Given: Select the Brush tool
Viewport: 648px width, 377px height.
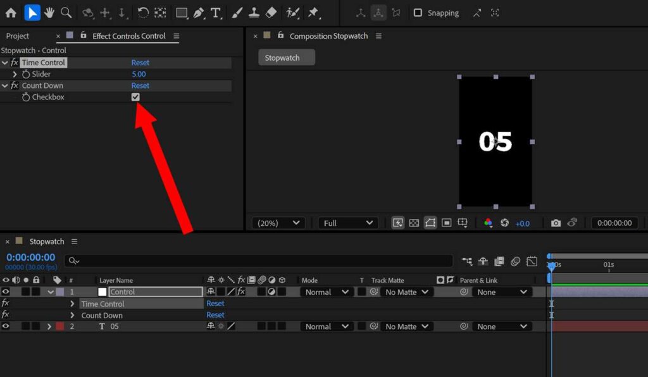Looking at the screenshot, I should pyautogui.click(x=237, y=13).
